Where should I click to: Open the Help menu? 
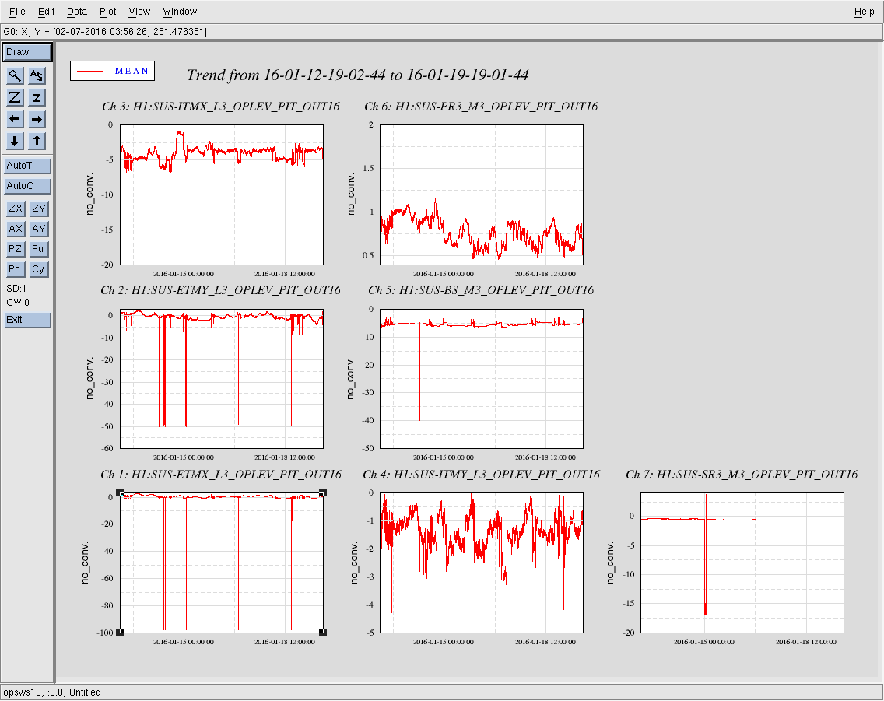click(x=864, y=12)
